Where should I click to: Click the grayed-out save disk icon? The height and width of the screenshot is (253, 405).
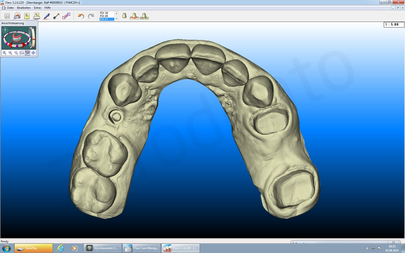(x=7, y=16)
